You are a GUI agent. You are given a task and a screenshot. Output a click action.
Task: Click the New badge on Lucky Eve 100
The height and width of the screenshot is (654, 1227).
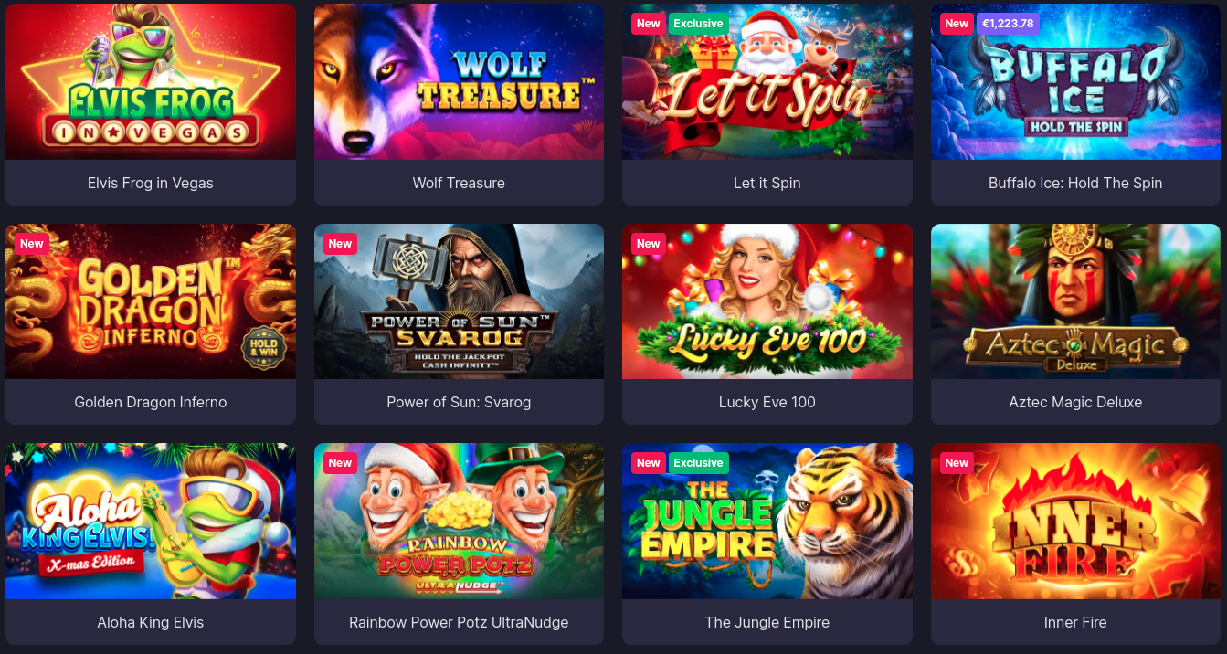point(648,244)
